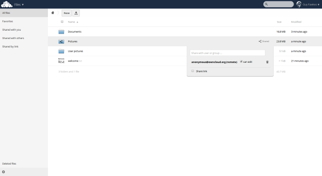Image resolution: width=322 pixels, height=176 pixels.
Task: Sort files by Name column arrow
Action: (x=77, y=22)
